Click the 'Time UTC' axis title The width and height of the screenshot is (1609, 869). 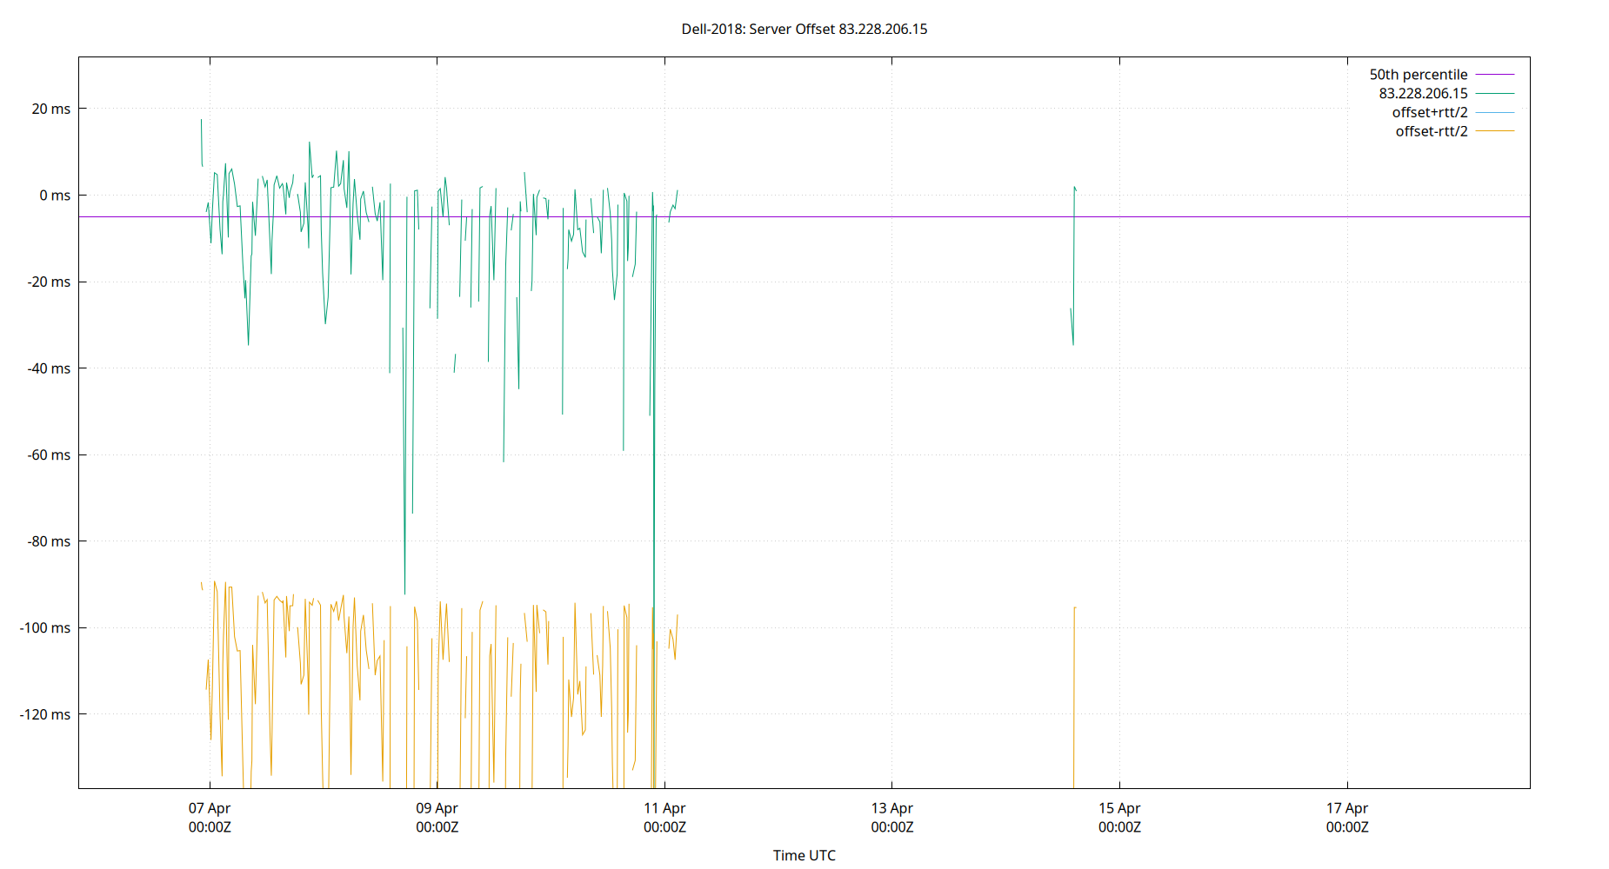click(804, 855)
